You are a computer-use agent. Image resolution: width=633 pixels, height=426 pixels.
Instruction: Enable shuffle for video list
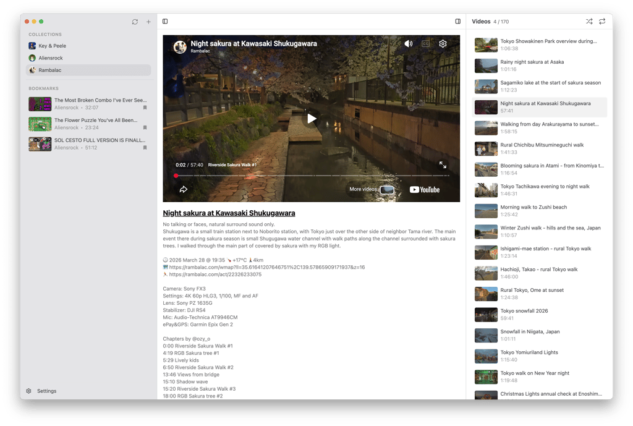click(x=589, y=22)
